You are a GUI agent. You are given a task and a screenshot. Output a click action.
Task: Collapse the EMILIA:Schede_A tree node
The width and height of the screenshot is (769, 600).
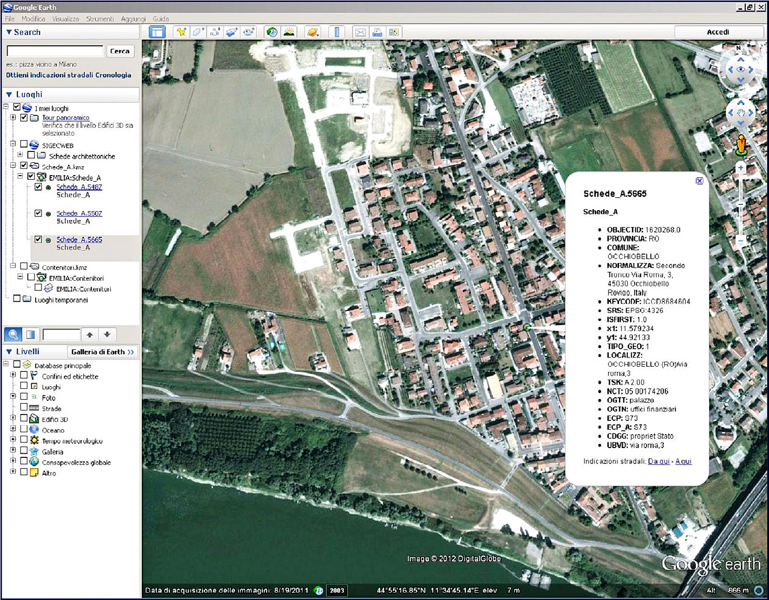[20, 176]
